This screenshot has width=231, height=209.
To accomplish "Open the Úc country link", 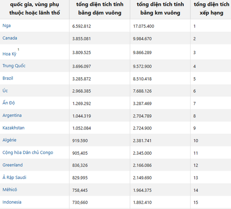I will click(x=5, y=90).
